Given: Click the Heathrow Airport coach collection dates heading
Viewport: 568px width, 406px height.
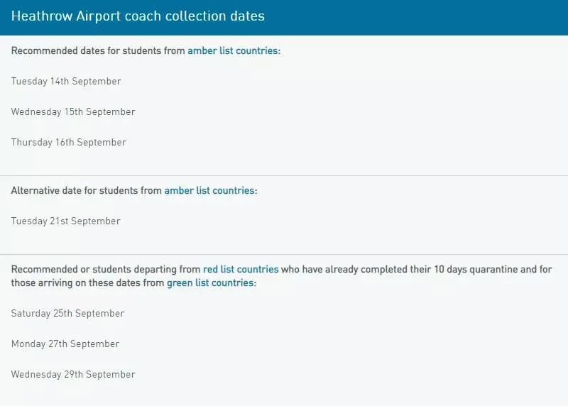Looking at the screenshot, I should (x=138, y=16).
